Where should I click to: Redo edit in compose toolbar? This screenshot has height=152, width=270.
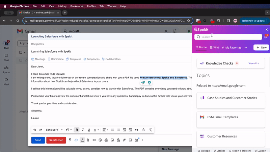tap(40, 130)
